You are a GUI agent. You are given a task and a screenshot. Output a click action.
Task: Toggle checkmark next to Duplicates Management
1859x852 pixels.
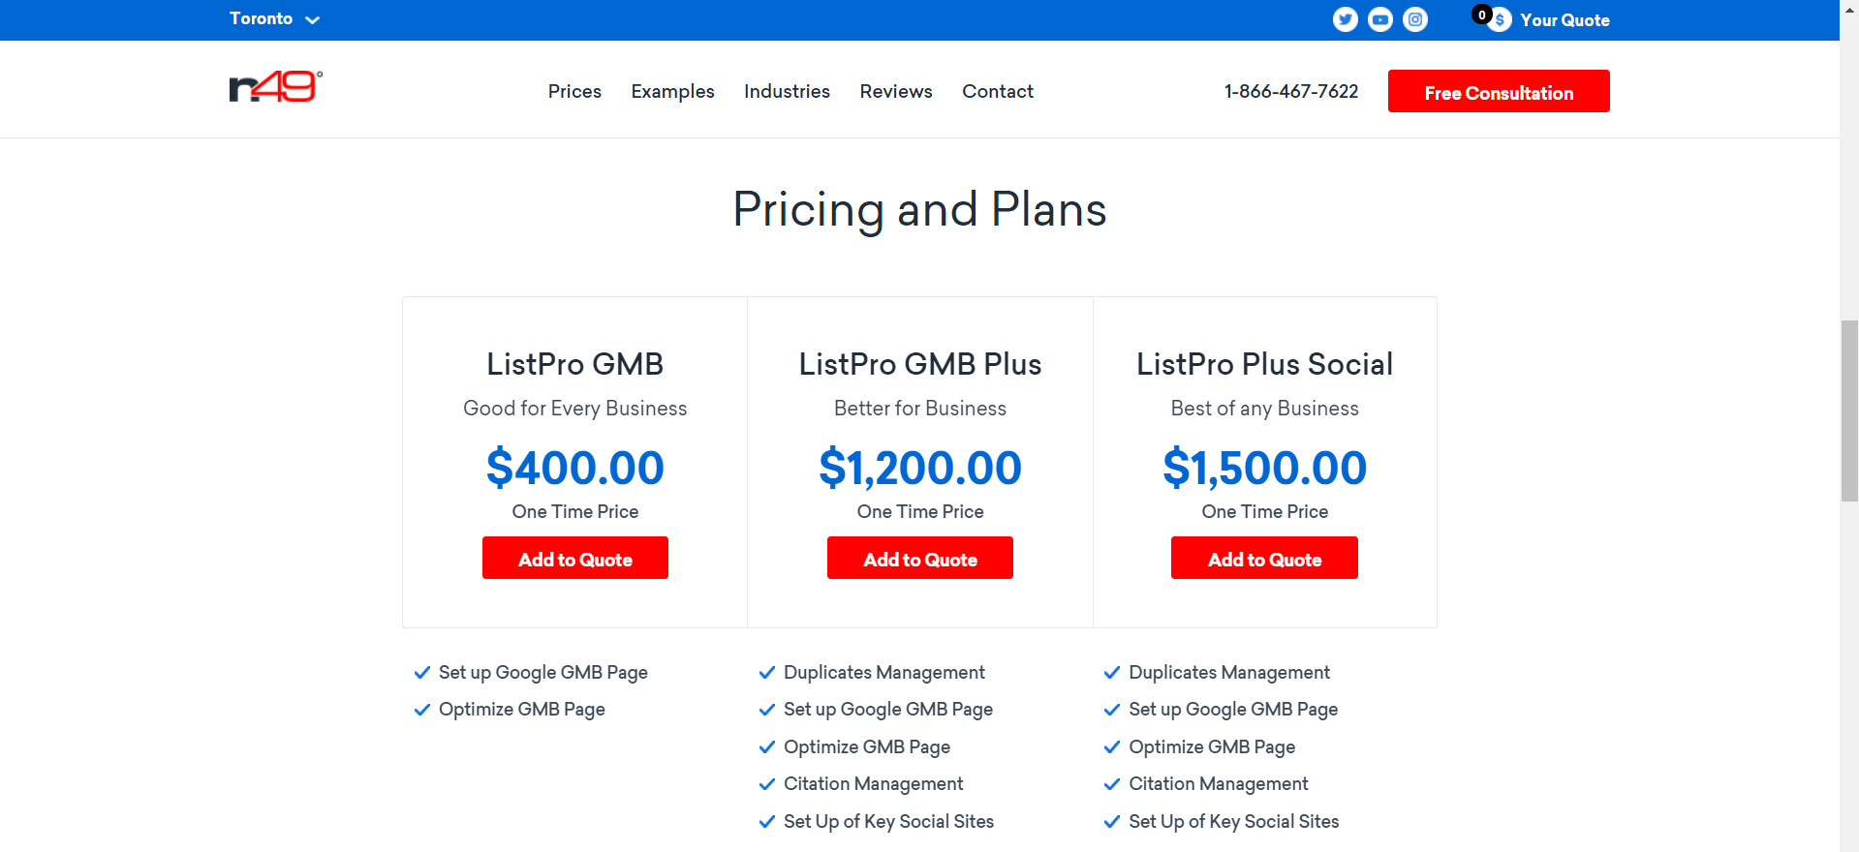[767, 672]
